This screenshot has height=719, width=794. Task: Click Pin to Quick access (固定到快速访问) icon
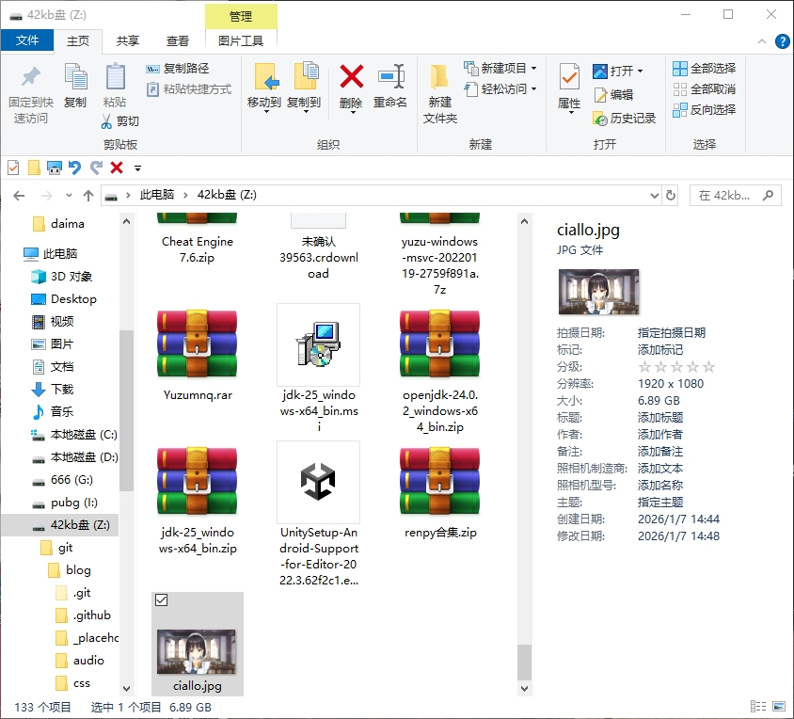tap(31, 77)
